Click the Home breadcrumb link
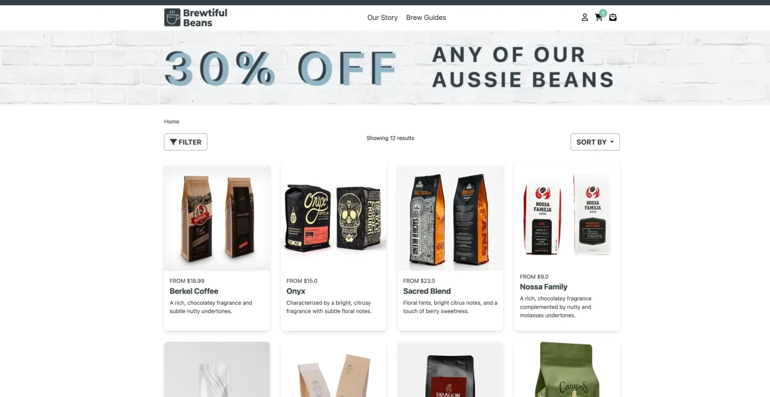770x397 pixels. [x=171, y=121]
